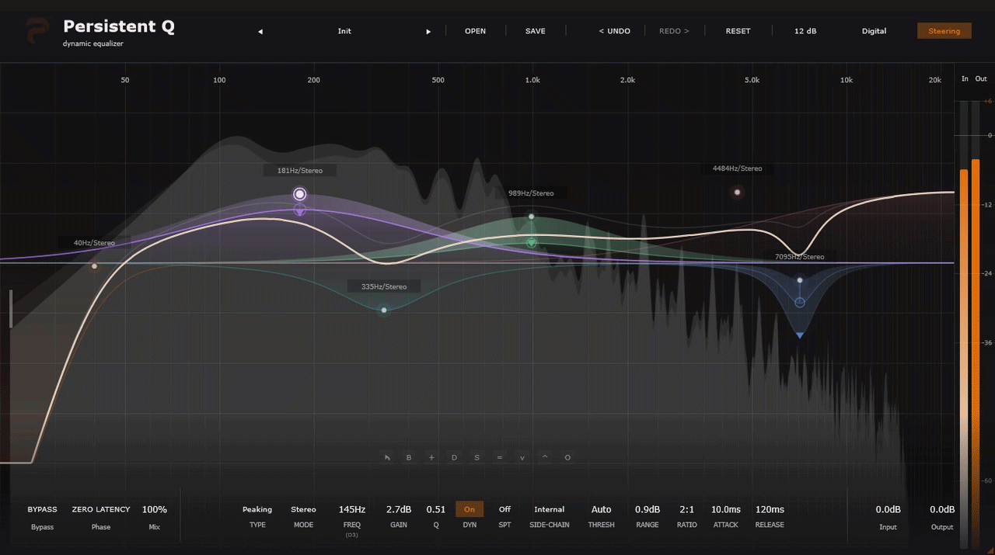Viewport: 995px width, 555px height.
Task: Select the 4484Hz band node
Action: [737, 192]
